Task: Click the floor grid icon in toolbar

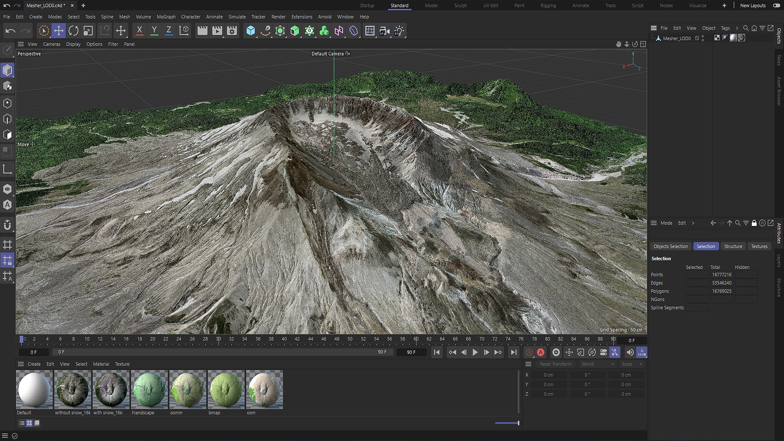Action: (x=370, y=31)
